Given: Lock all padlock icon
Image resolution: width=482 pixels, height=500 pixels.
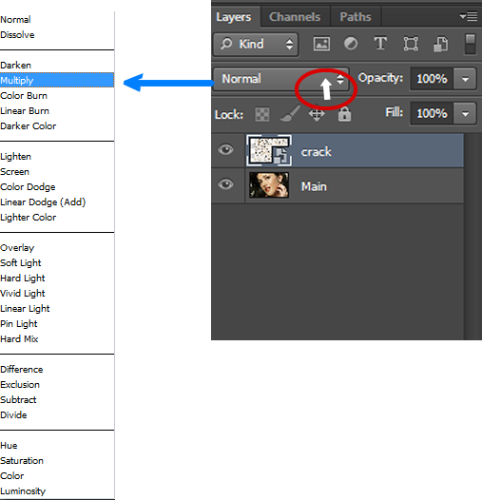Looking at the screenshot, I should [x=344, y=114].
